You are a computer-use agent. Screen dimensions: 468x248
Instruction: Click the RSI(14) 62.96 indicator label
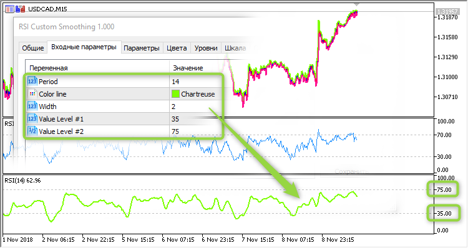tap(22, 180)
